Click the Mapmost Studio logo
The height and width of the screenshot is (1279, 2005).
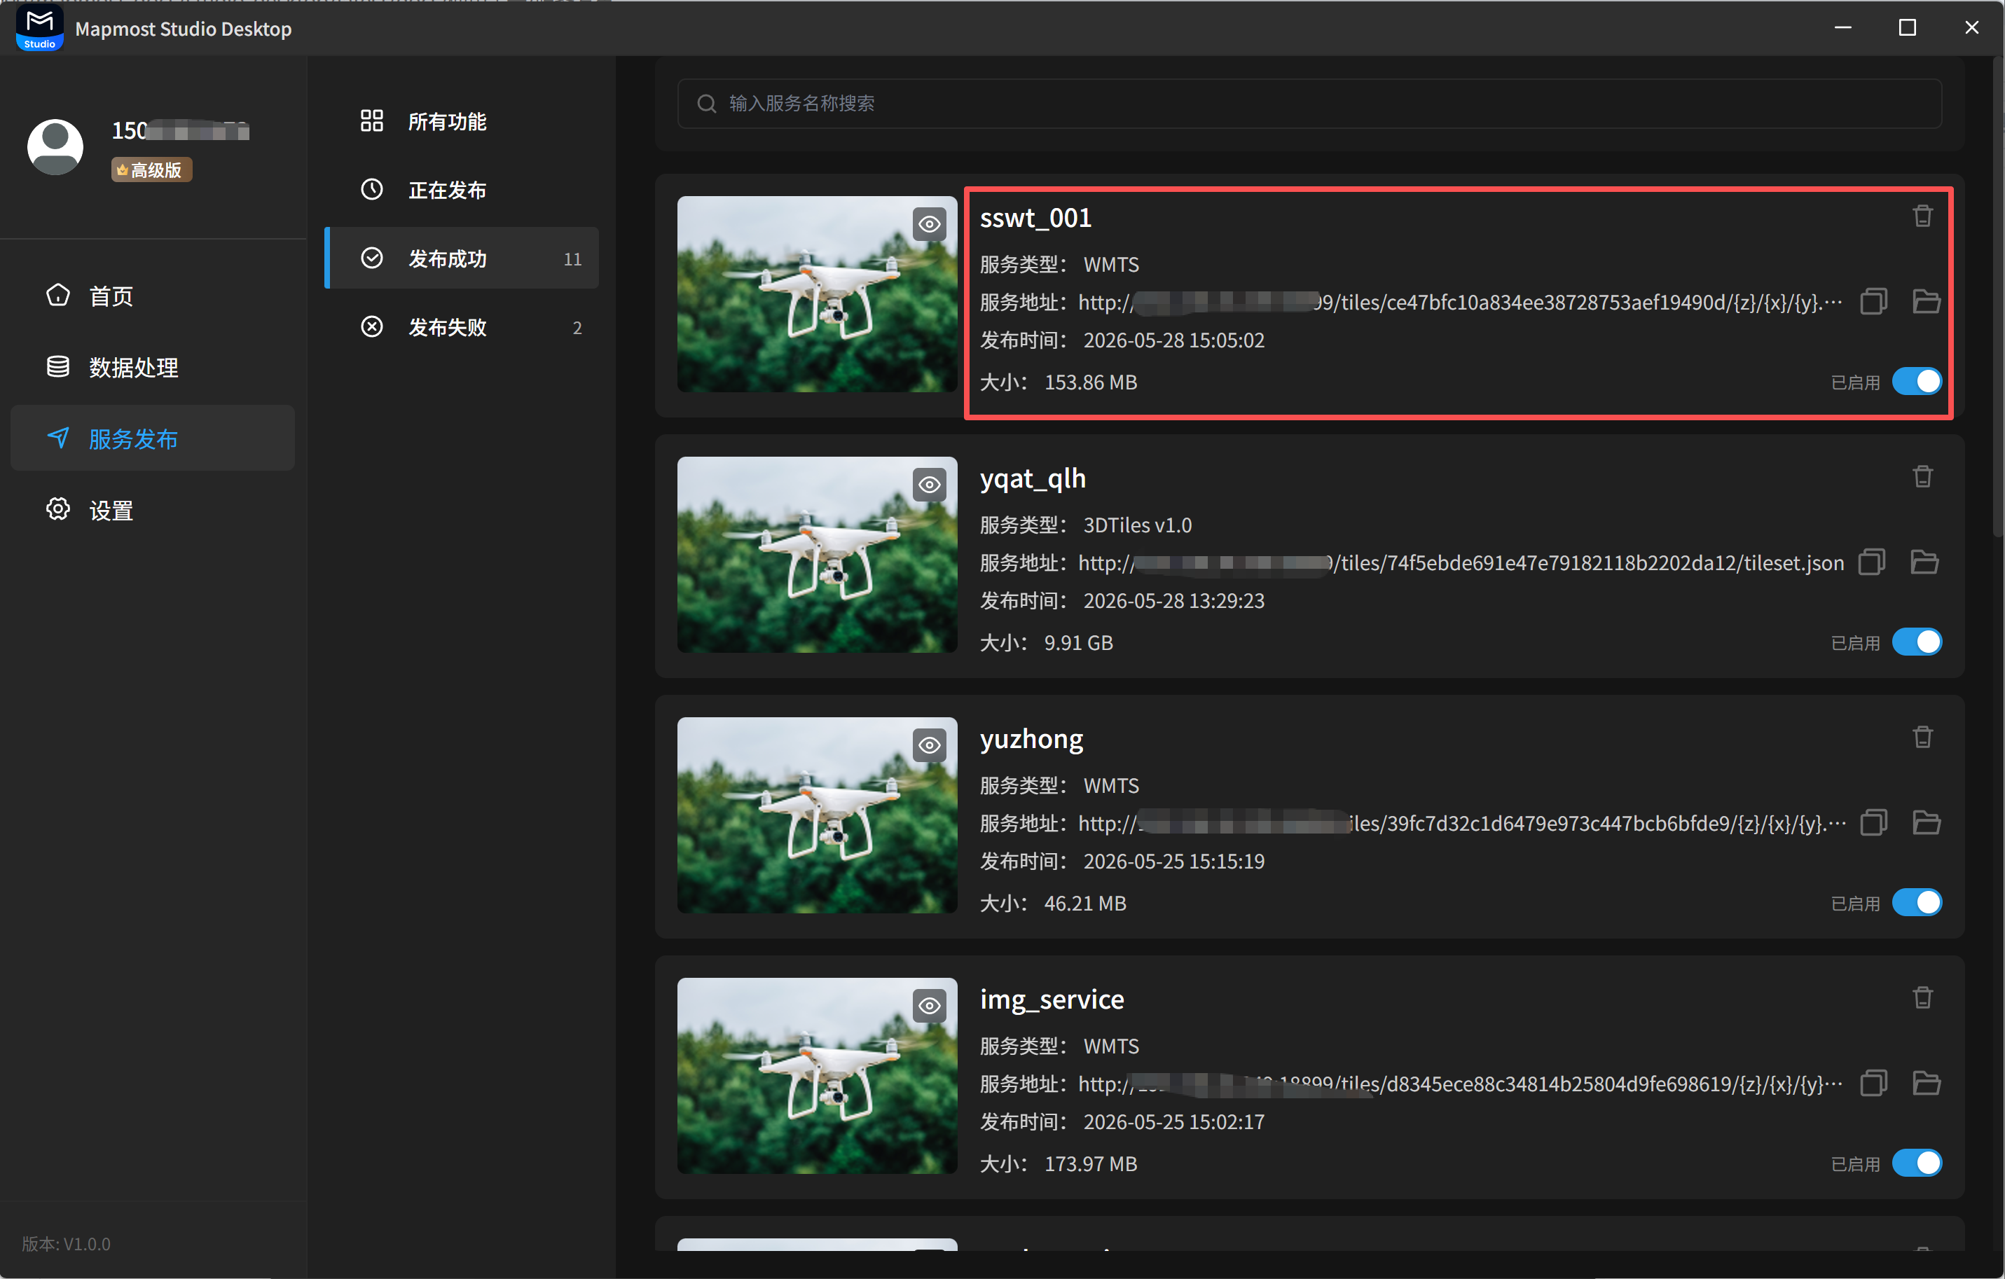pyautogui.click(x=39, y=28)
